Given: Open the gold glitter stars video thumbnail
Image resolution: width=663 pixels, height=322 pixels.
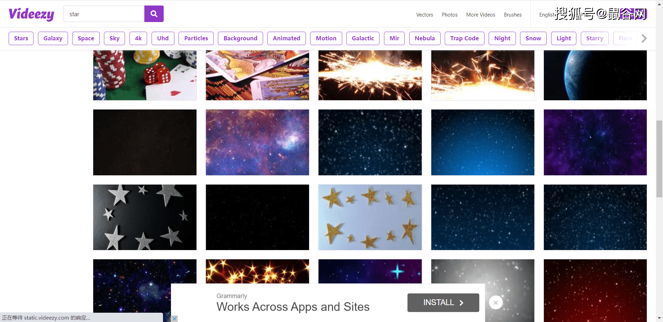Looking at the screenshot, I should [x=370, y=217].
